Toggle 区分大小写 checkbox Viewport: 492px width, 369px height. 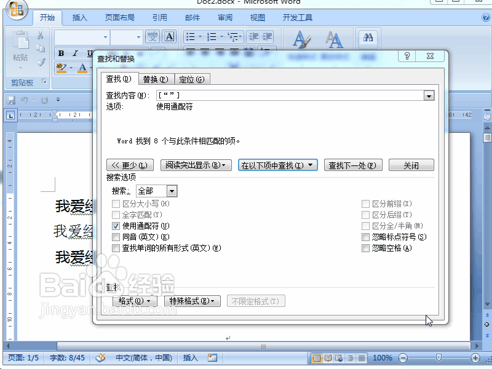116,204
